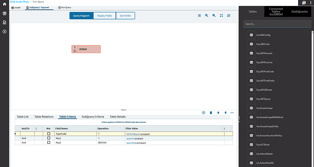Image resolution: width=314 pixels, height=167 pixels.
Task: Click the fullscreen expand diagram icon
Action: point(221,15)
